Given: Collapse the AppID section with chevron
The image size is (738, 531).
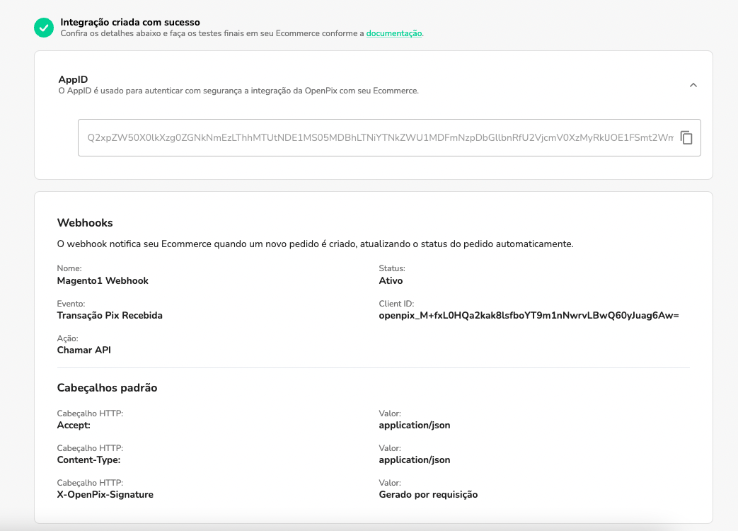Looking at the screenshot, I should pos(693,85).
